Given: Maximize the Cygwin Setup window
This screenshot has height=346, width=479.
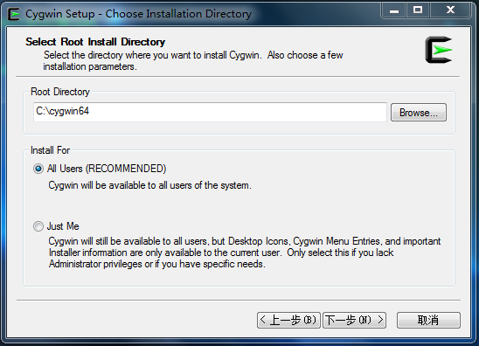Looking at the screenshot, I should 418,10.
